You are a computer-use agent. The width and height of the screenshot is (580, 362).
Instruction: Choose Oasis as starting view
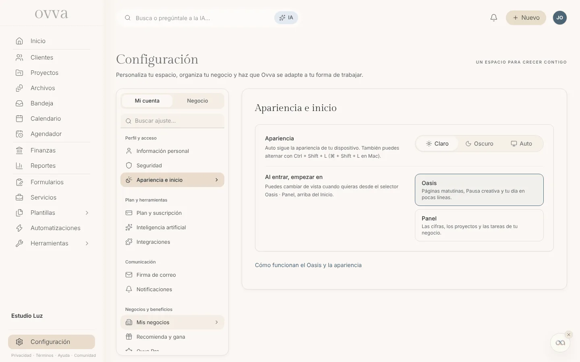(x=479, y=190)
